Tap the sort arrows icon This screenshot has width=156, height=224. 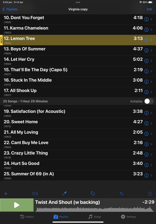tap(121, 193)
